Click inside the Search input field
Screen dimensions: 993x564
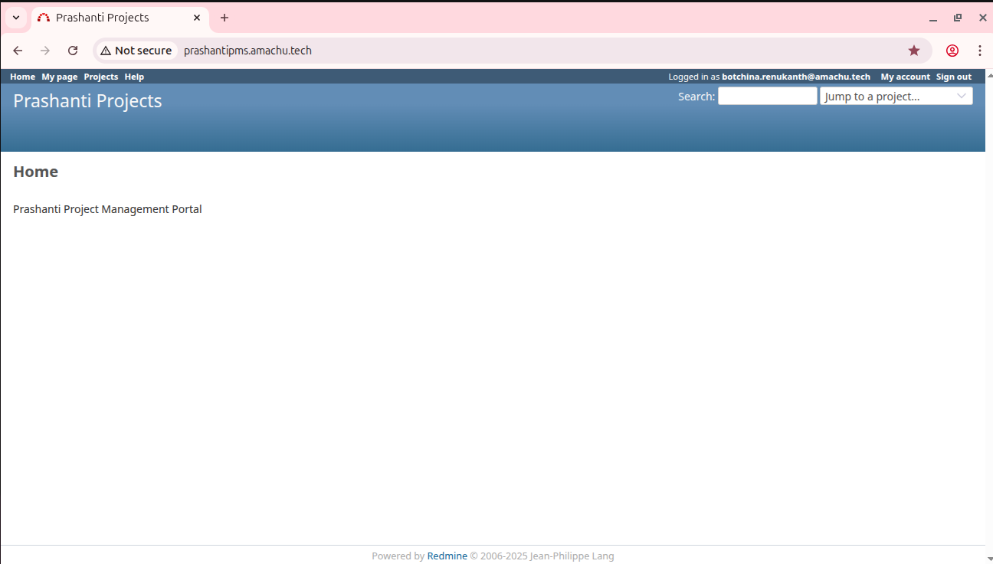(x=767, y=96)
